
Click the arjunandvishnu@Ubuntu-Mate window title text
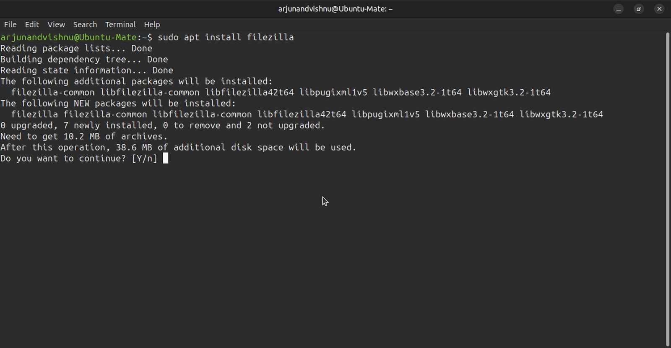tap(335, 9)
